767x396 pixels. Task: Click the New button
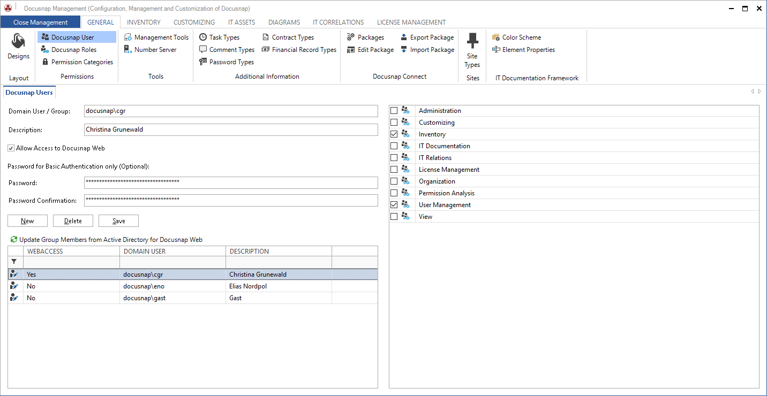(27, 221)
